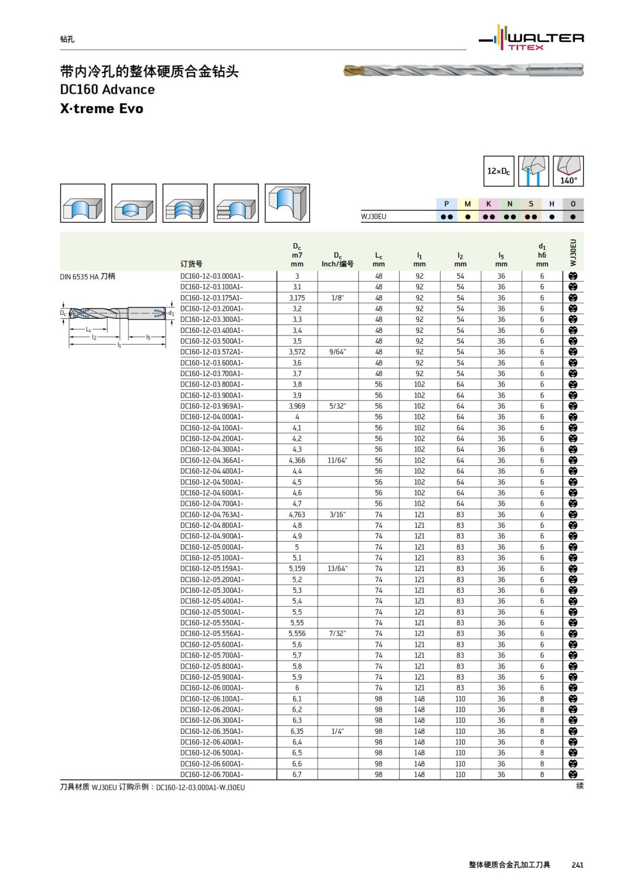This screenshot has height=894, width=632.
Task: Click the Walter Titex logo
Action: 531,38
